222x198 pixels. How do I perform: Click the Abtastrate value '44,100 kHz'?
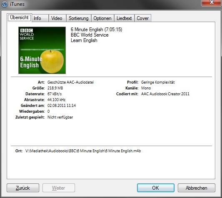click(x=56, y=99)
